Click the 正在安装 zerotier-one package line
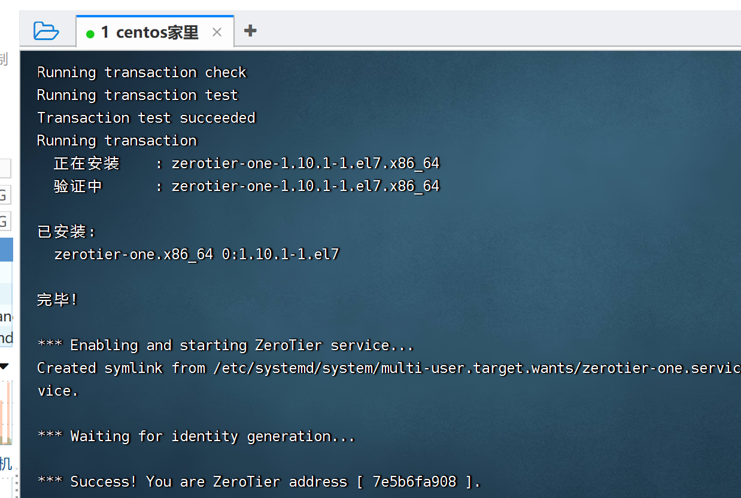Screen dimensions: 741x498 [x=247, y=163]
